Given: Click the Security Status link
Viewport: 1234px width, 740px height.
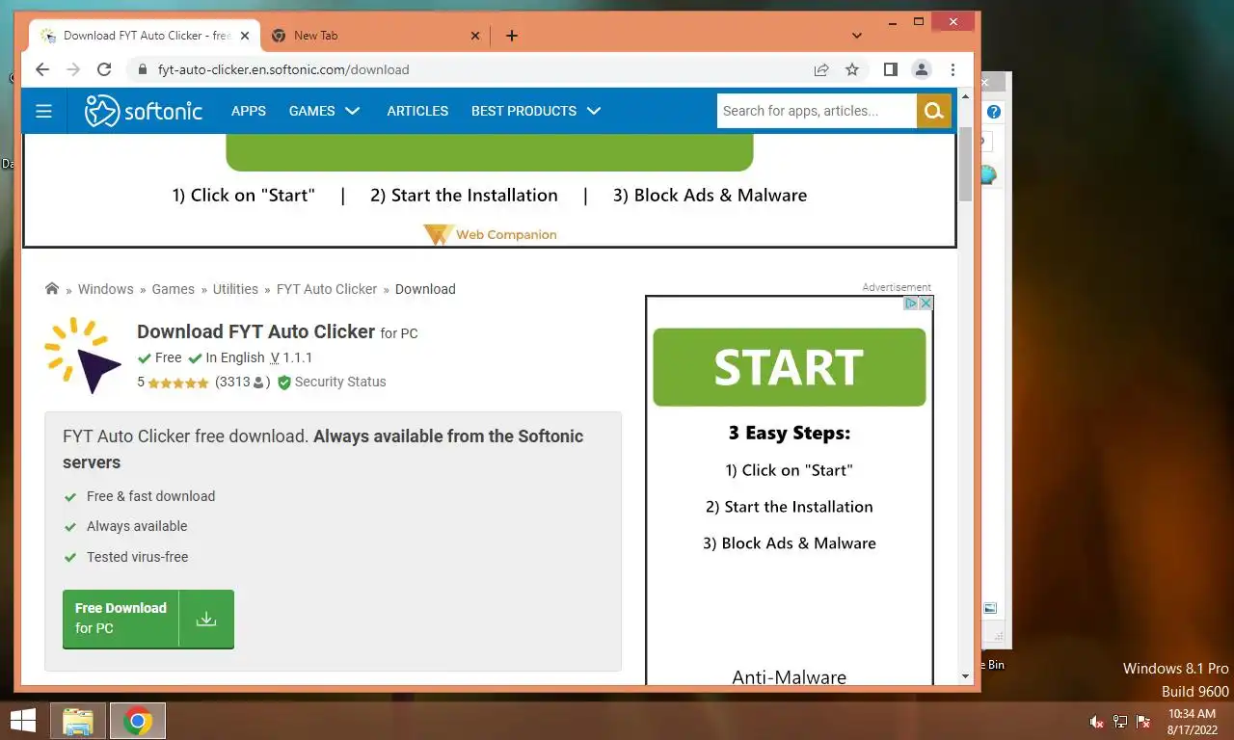Looking at the screenshot, I should [340, 382].
